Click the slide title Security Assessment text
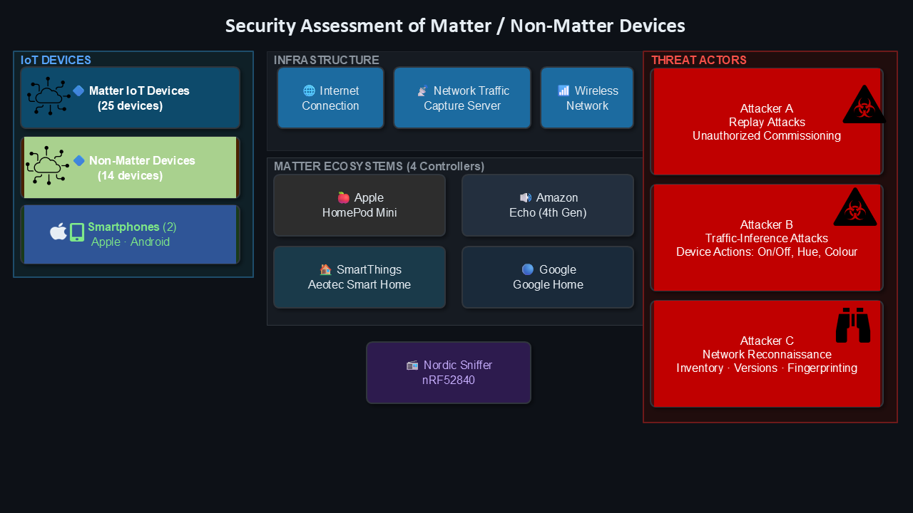The height and width of the screenshot is (513, 913). (455, 26)
